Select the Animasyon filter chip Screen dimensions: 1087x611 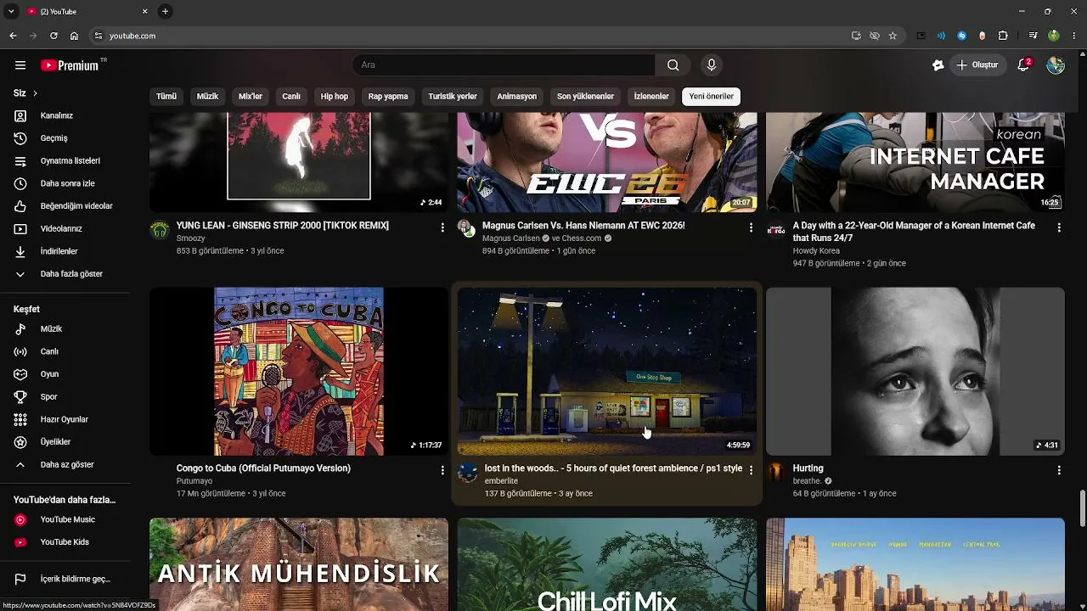[x=517, y=97]
